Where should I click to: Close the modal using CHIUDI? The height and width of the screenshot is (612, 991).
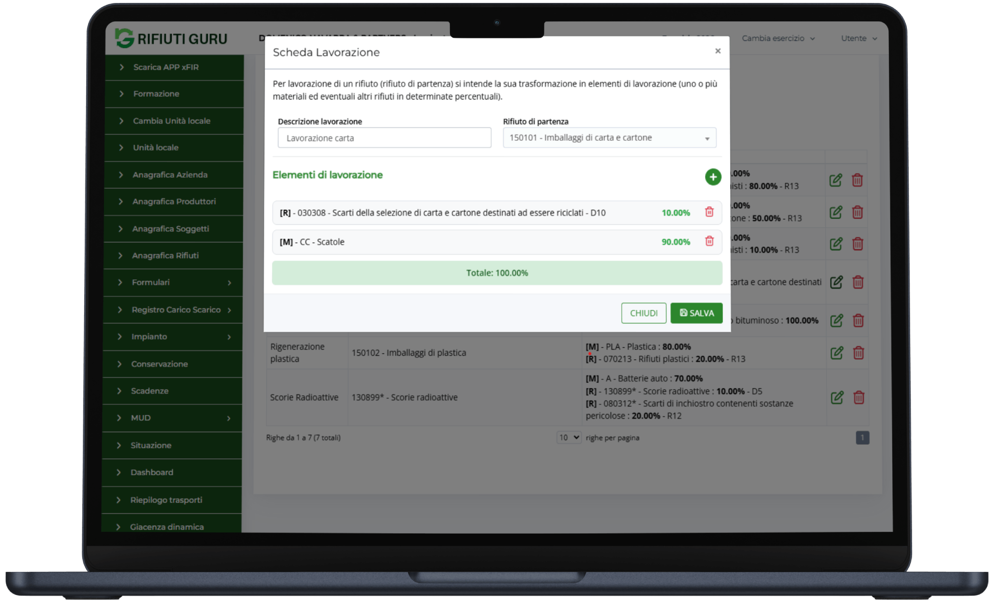644,313
